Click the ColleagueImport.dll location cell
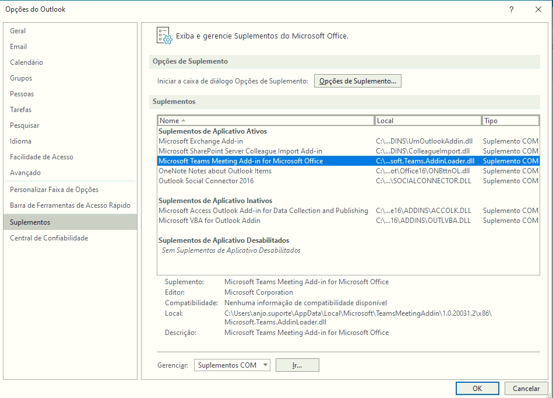Image resolution: width=553 pixels, height=398 pixels. [423, 151]
